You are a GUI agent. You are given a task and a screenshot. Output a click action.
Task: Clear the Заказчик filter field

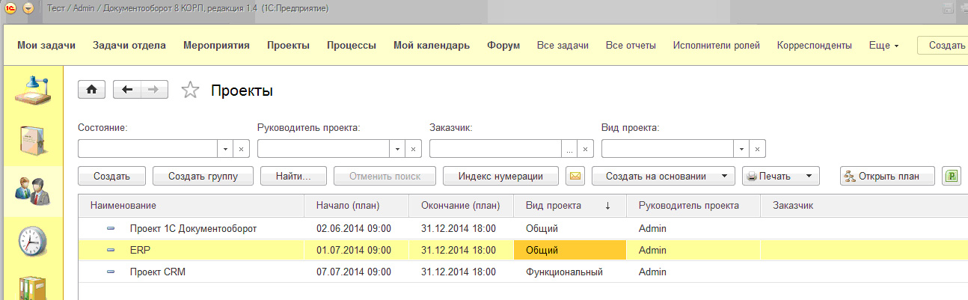(x=586, y=149)
